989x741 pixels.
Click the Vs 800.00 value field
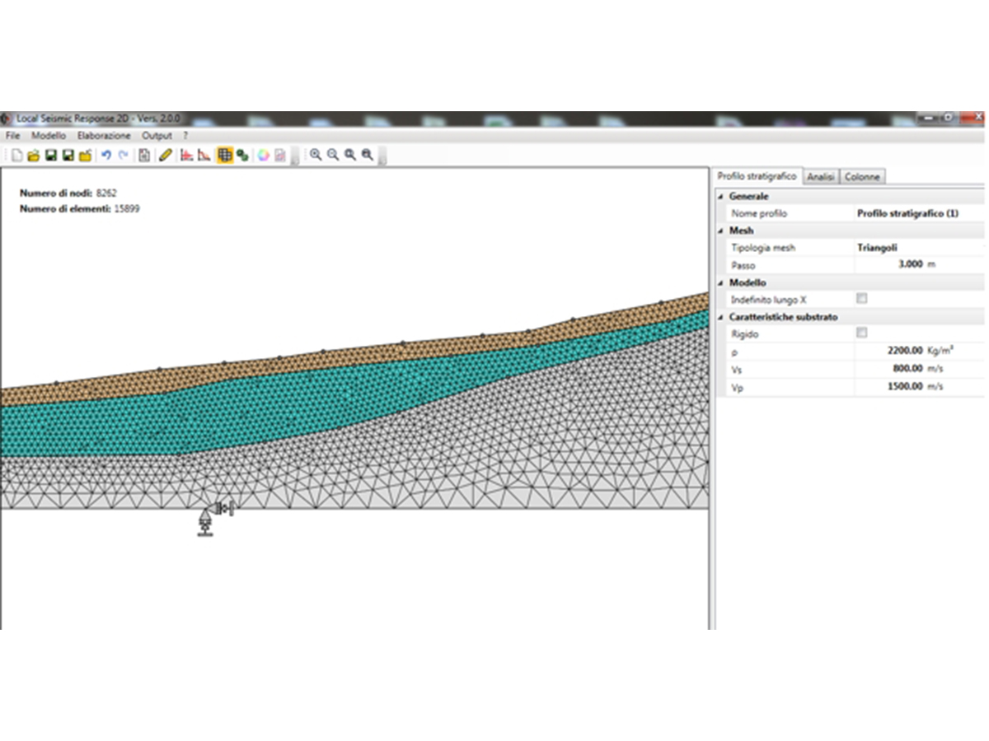tap(918, 369)
